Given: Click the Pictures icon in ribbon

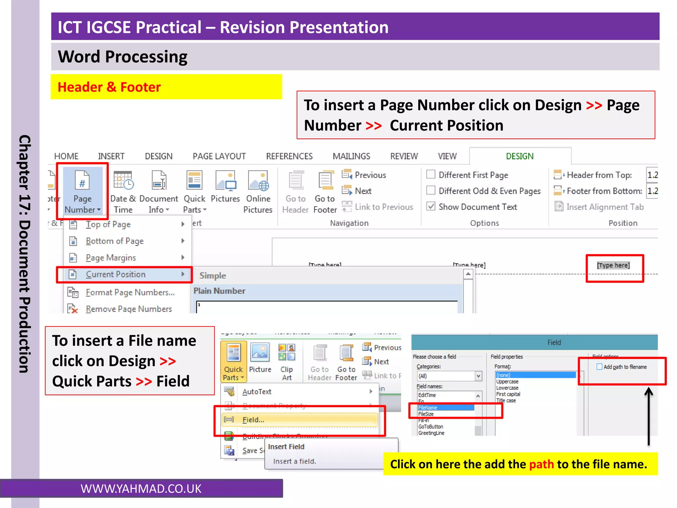Looking at the screenshot, I should pyautogui.click(x=225, y=181).
